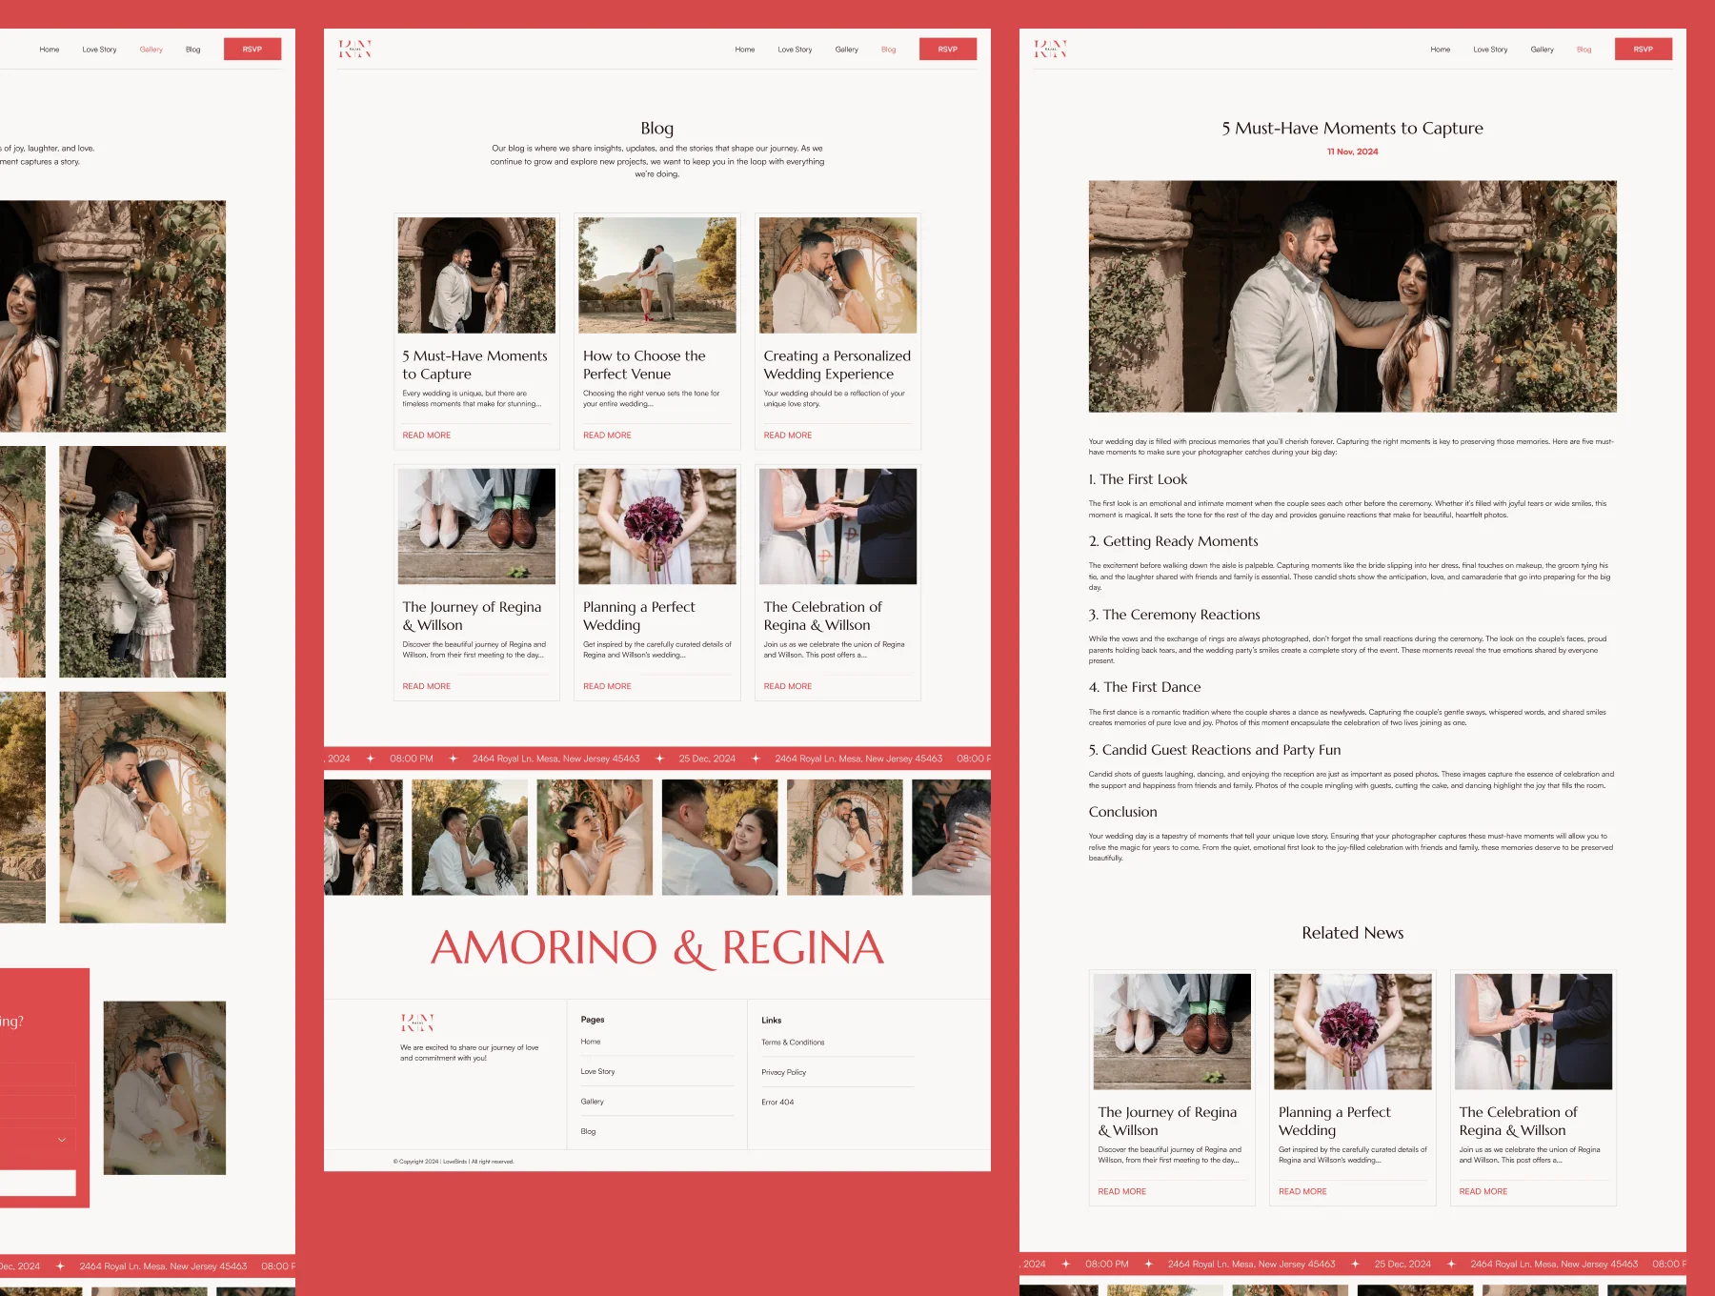Select Blog in the Blog page navigation
Image resolution: width=1715 pixels, height=1296 pixels.
(x=888, y=50)
